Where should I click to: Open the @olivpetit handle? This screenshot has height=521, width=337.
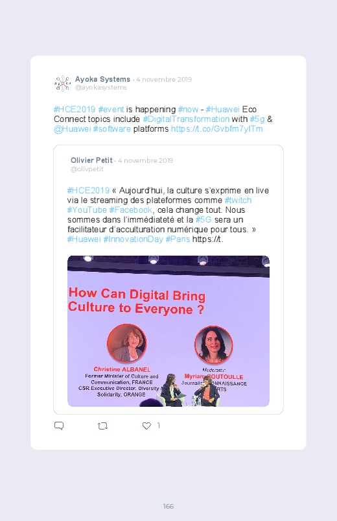[87, 169]
